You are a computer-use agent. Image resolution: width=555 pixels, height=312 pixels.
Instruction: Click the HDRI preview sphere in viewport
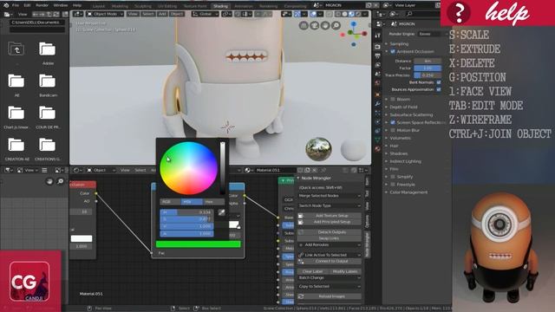click(x=318, y=149)
